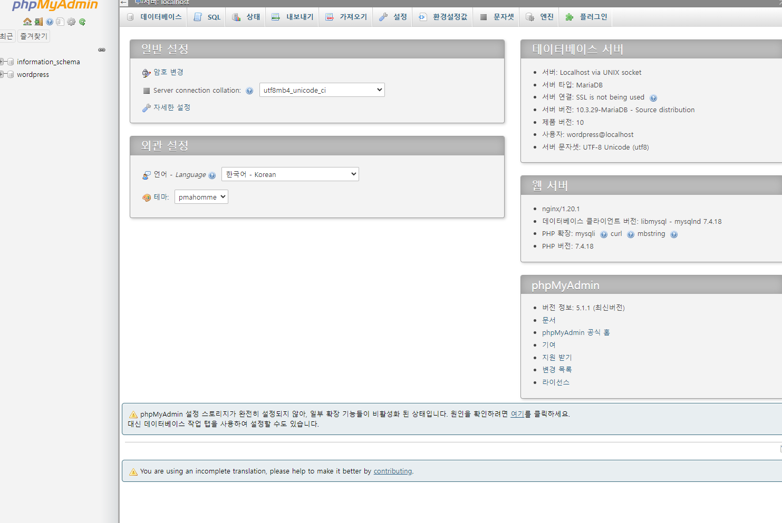
Task: Click text '사용자: wordpress@localhost'
Action: pyautogui.click(x=587, y=135)
